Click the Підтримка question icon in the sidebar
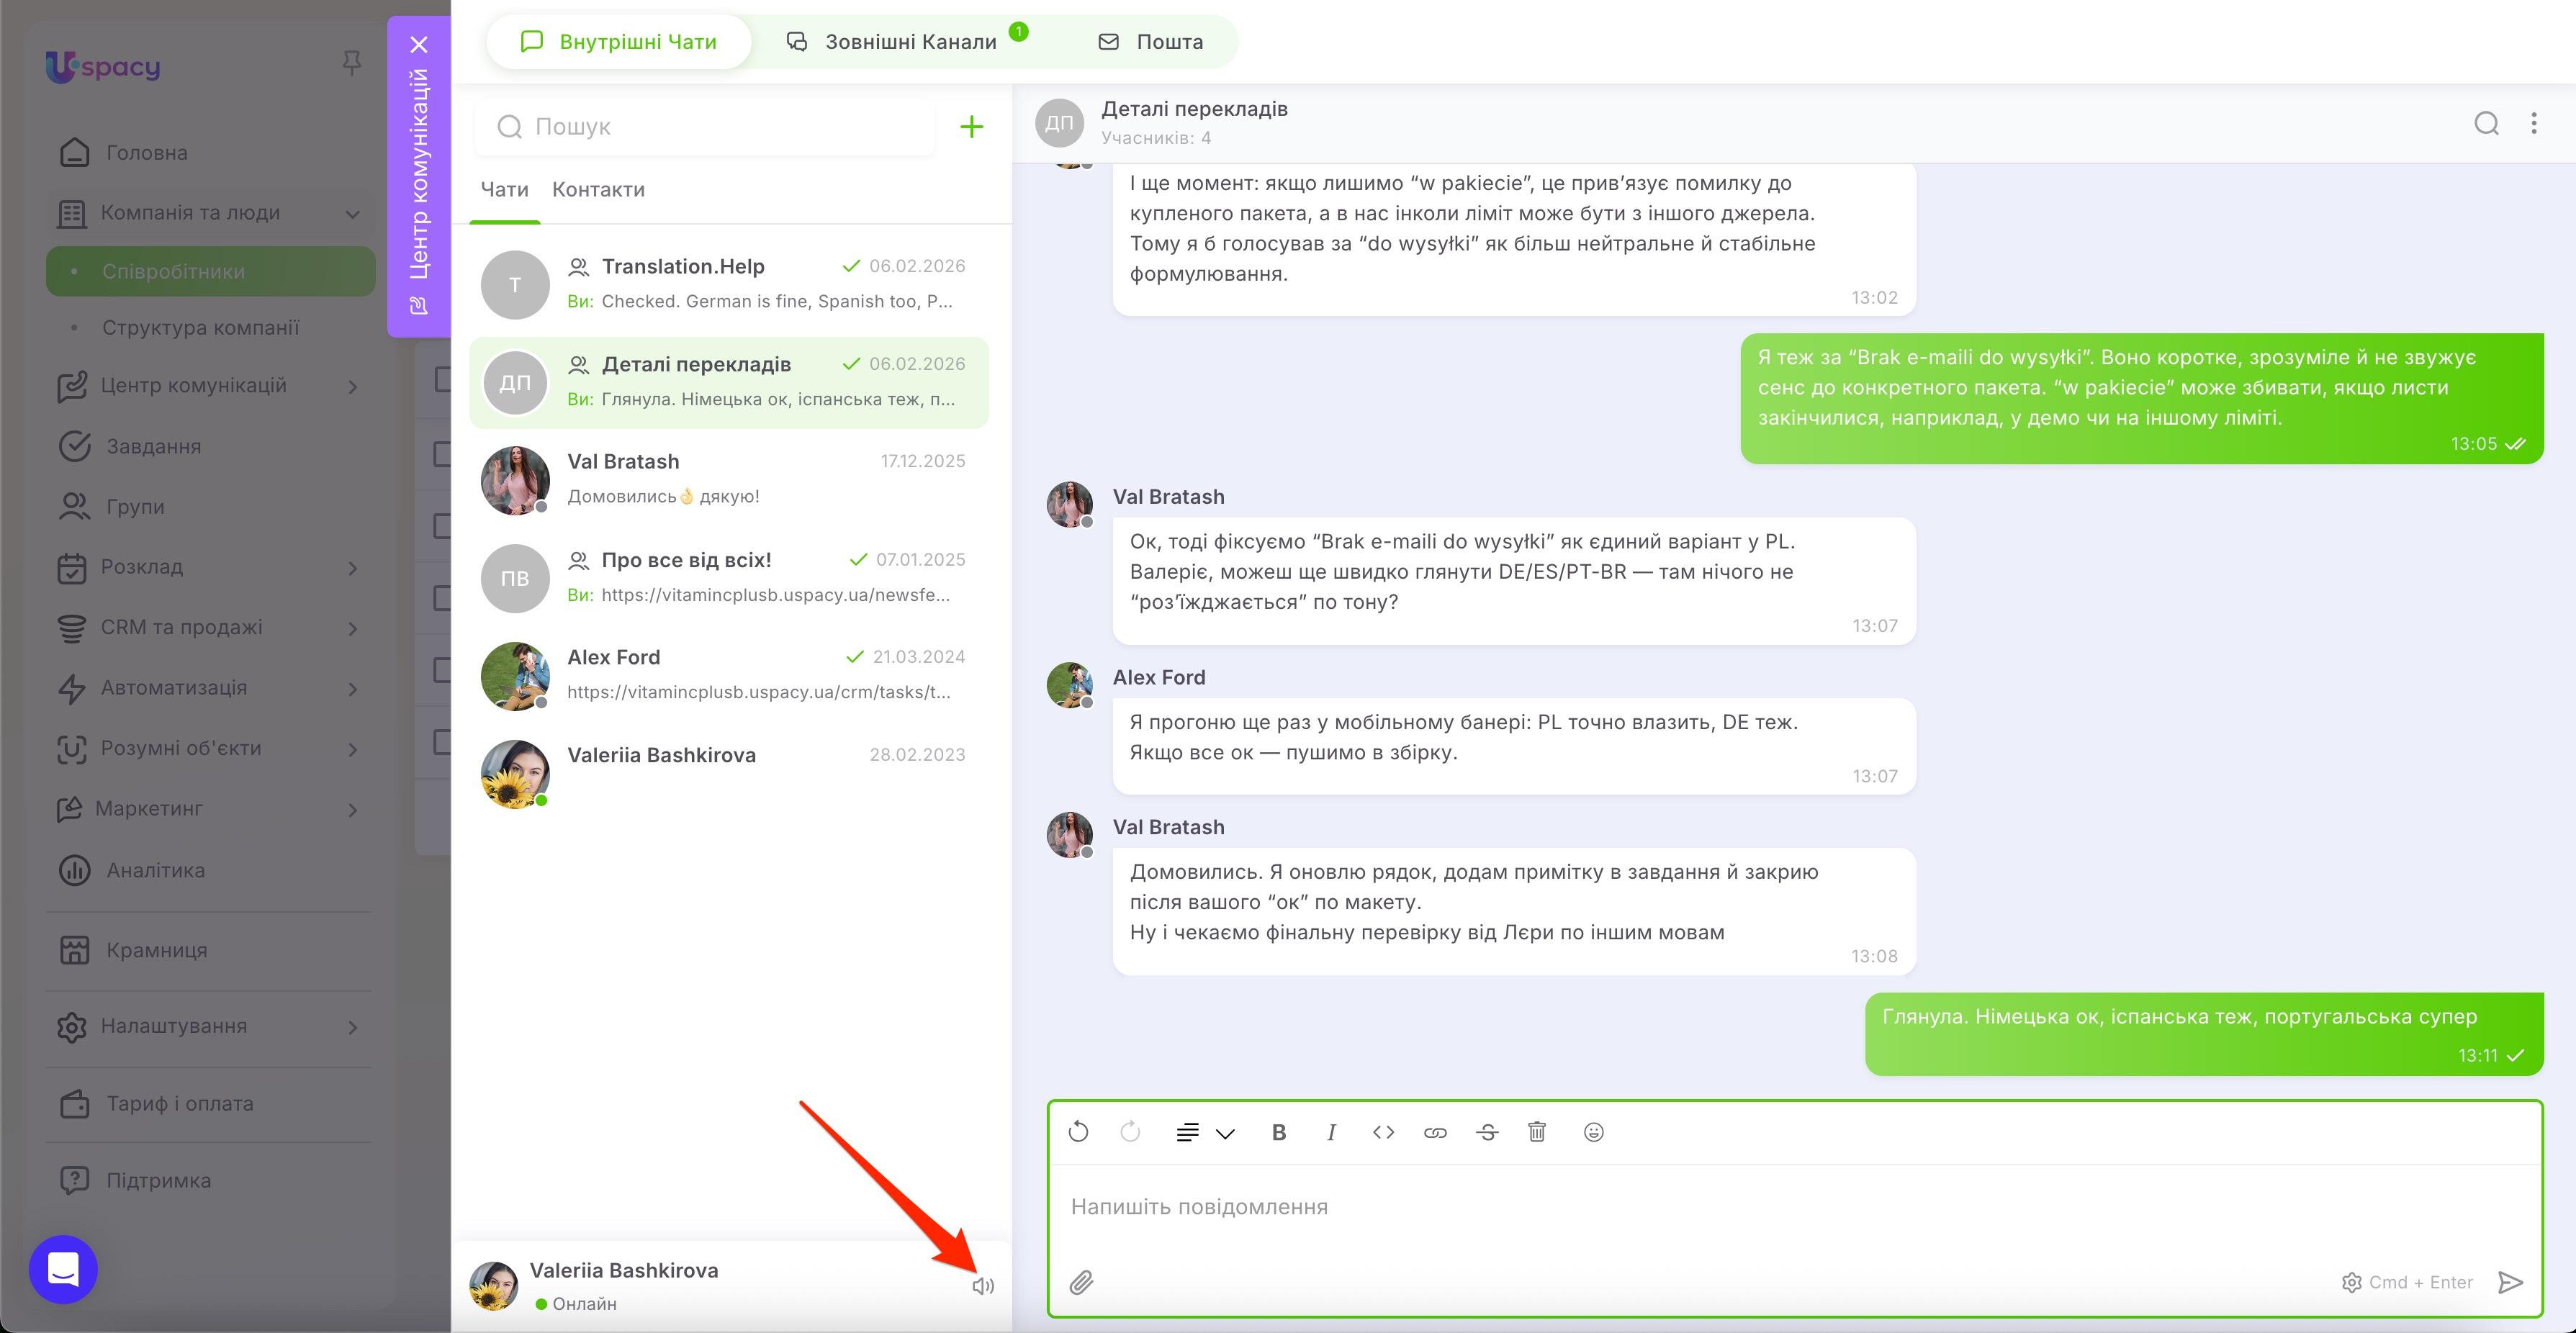The height and width of the screenshot is (1333, 2576). coord(74,1180)
